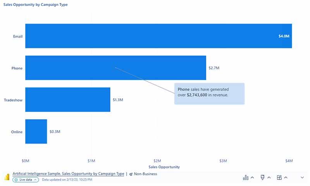Click the Sales Opportunity axis title
Image resolution: width=310 pixels, height=186 pixels.
pyautogui.click(x=164, y=167)
